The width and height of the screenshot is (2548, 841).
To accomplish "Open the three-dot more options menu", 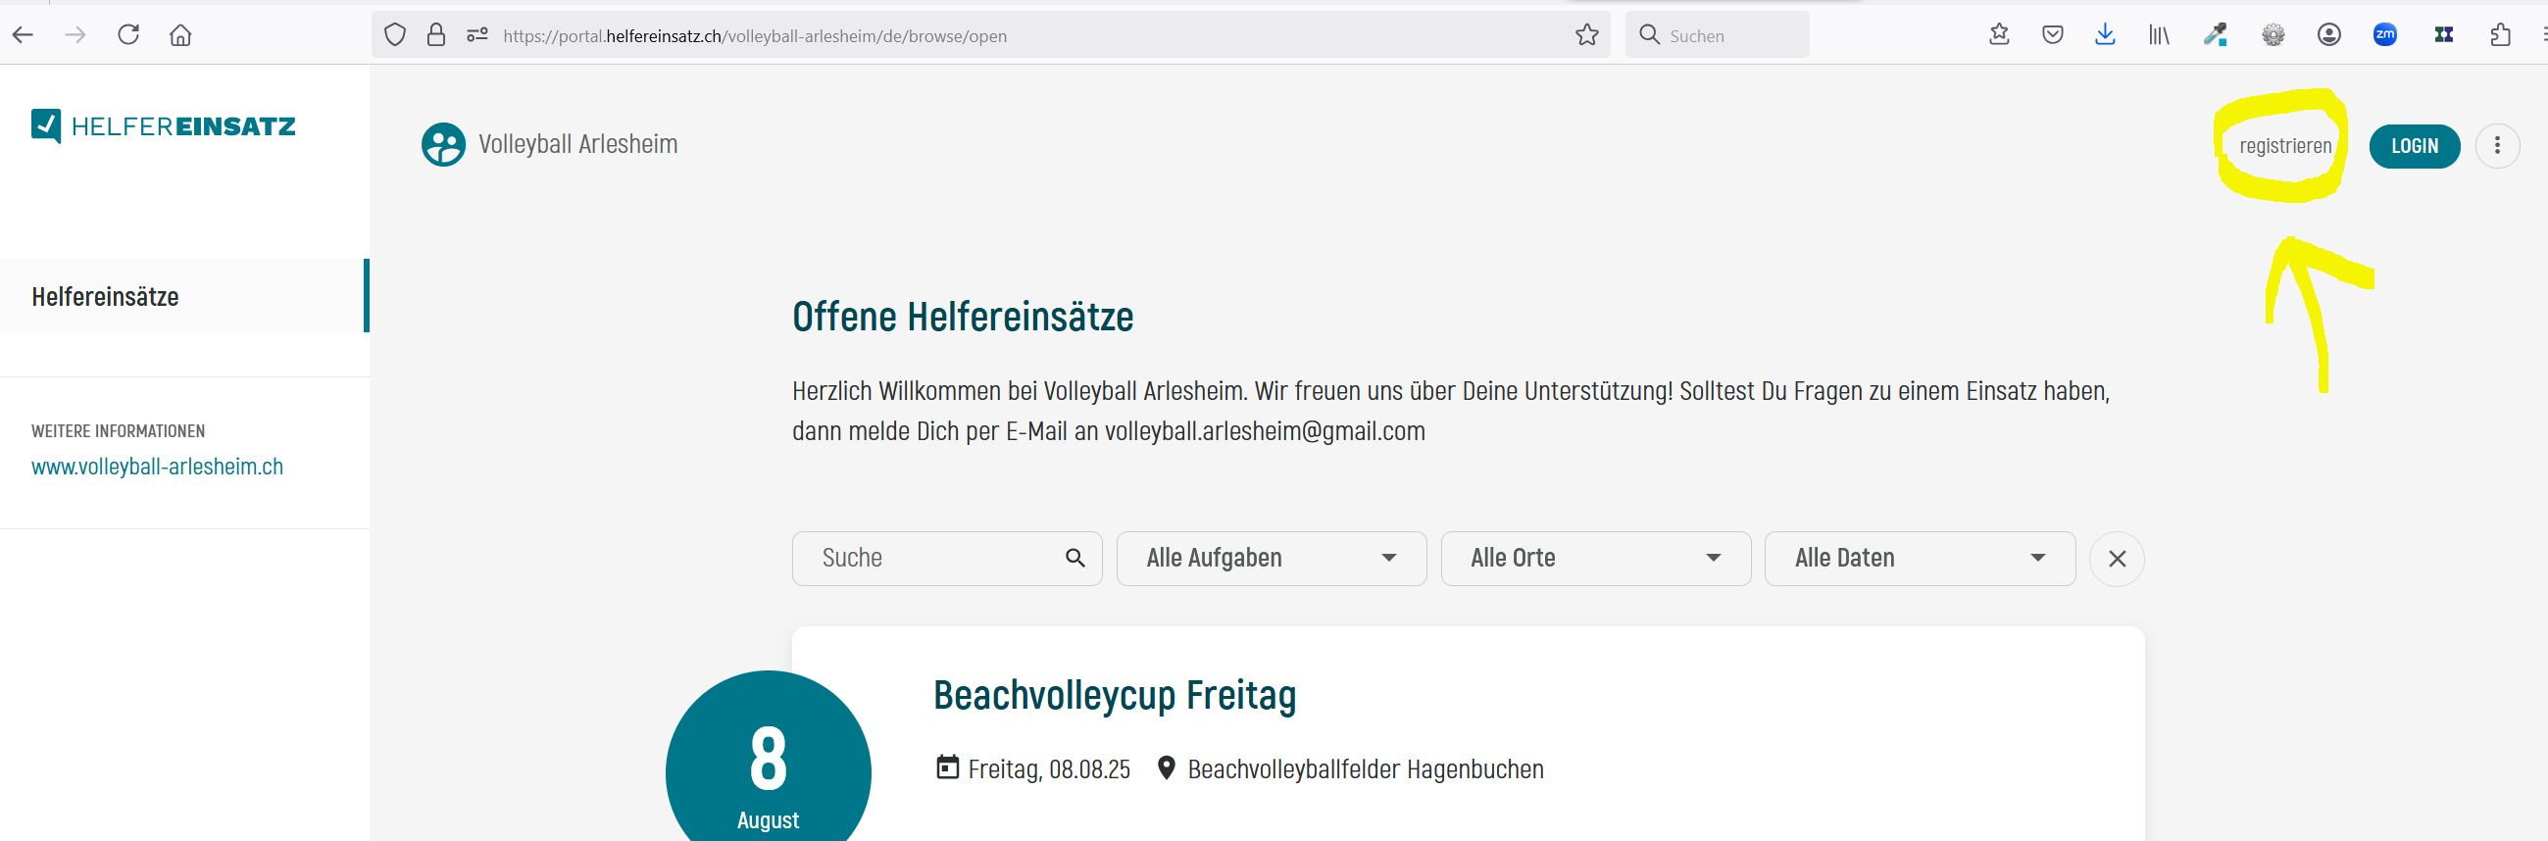I will [x=2497, y=146].
